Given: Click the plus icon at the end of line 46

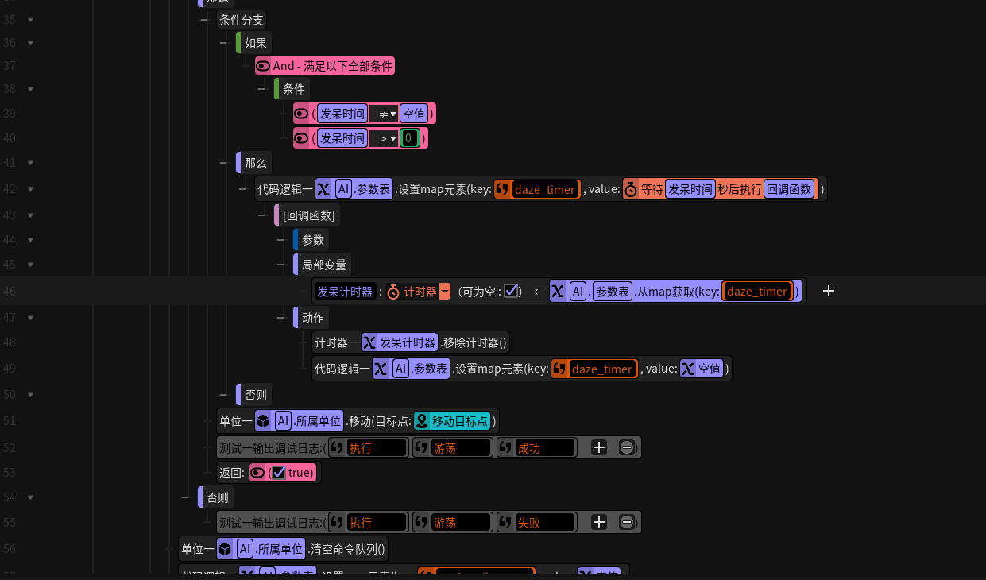Looking at the screenshot, I should tap(829, 292).
